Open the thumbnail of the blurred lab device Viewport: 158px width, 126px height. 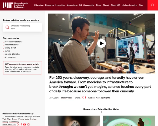coord(74,121)
